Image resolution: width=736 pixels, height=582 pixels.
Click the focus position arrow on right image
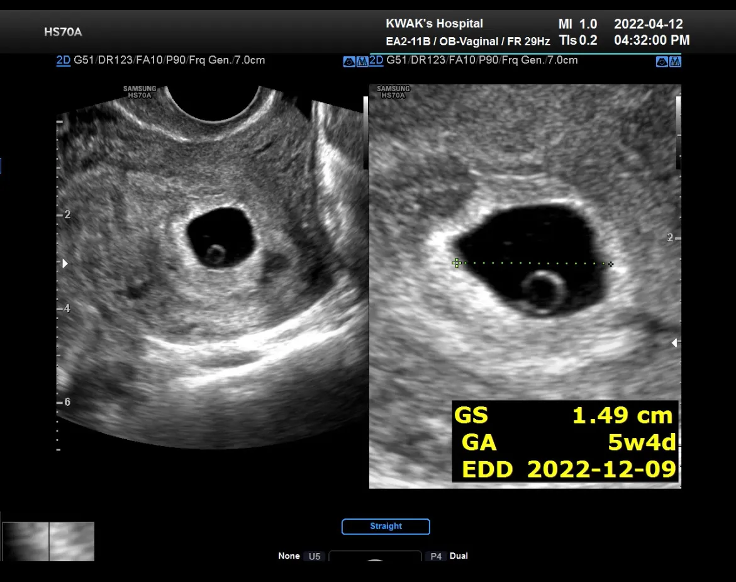click(x=674, y=343)
